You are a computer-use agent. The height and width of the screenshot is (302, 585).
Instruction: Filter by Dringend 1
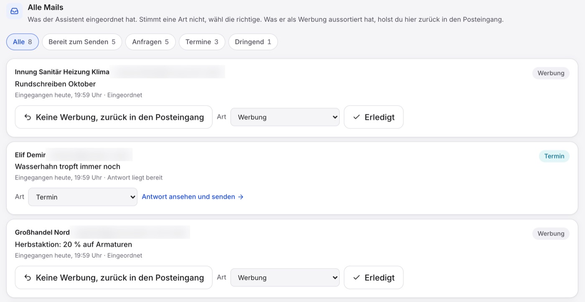point(253,42)
